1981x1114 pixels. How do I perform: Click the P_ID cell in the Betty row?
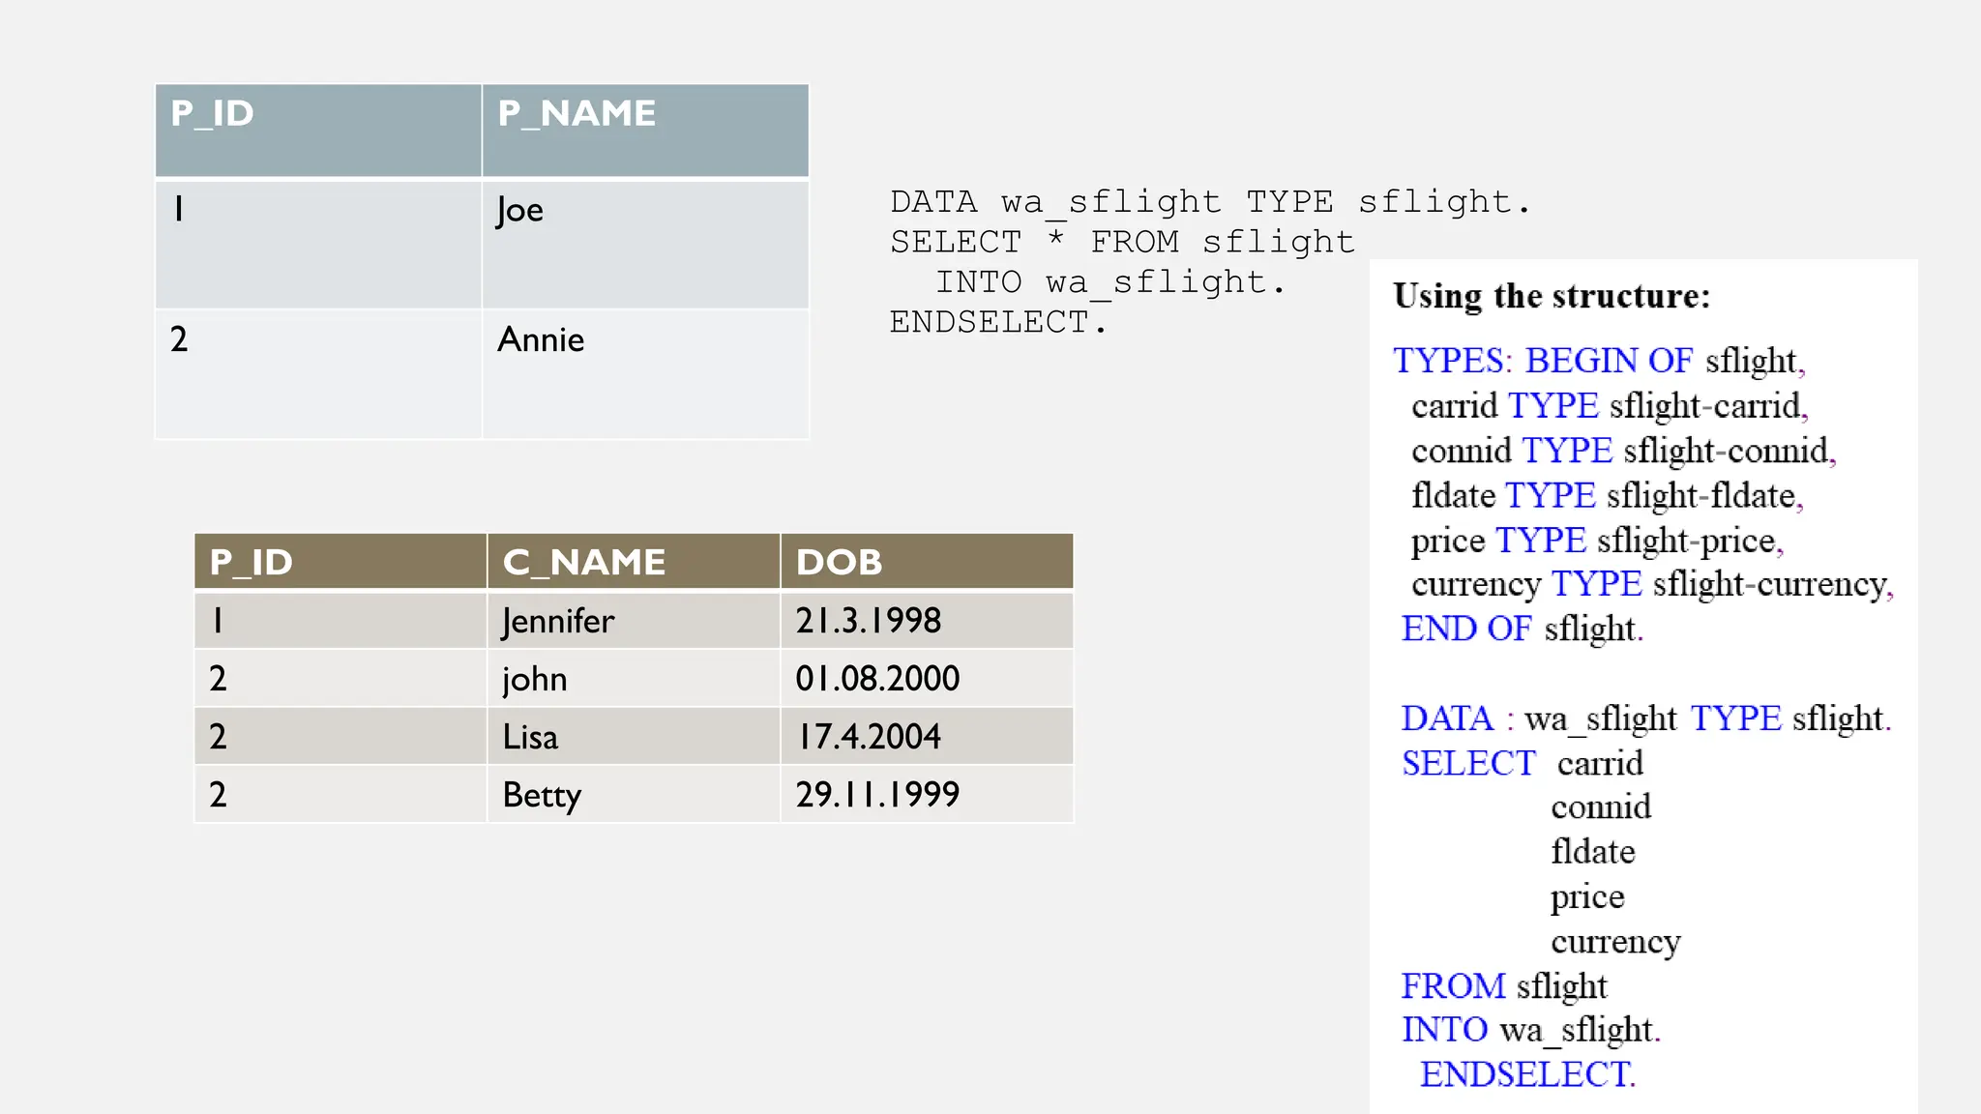340,794
